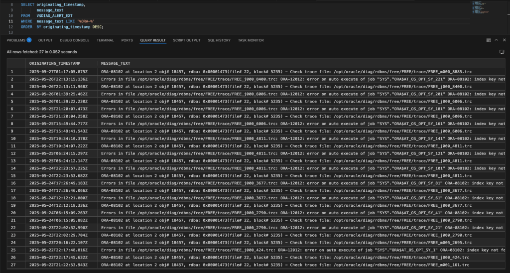
Task: Click the results view icon above the grid
Action: tap(502, 52)
